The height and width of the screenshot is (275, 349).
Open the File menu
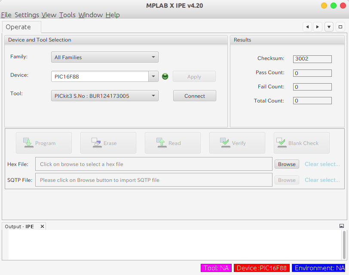coord(6,15)
